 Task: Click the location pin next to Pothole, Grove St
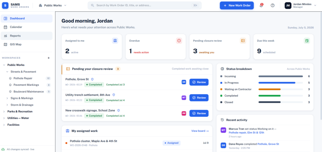pos(92,79)
